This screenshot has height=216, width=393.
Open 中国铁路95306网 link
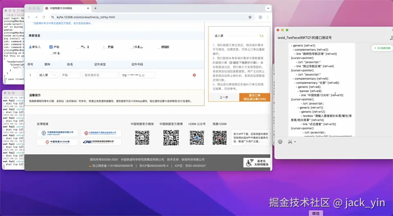click(57, 142)
